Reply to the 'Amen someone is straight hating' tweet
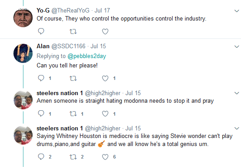The image size is (241, 167). 41,113
